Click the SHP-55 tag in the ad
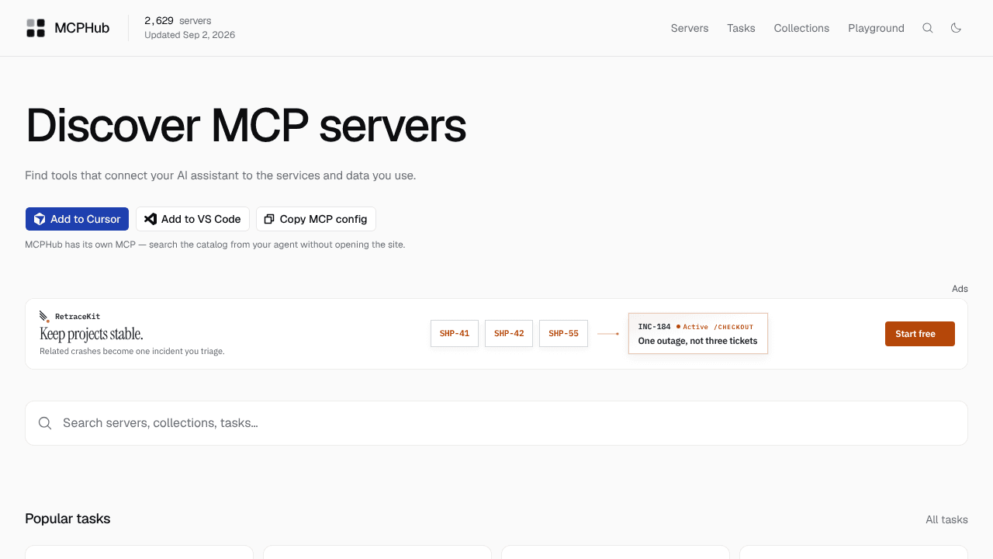The width and height of the screenshot is (993, 559). tap(563, 334)
